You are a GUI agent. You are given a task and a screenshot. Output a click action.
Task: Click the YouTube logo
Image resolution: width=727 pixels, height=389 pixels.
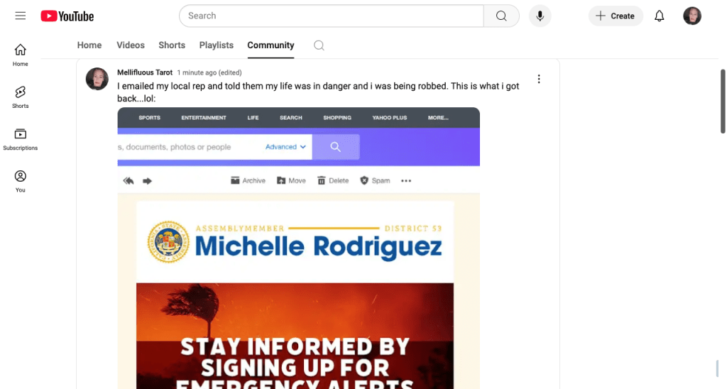click(x=67, y=16)
